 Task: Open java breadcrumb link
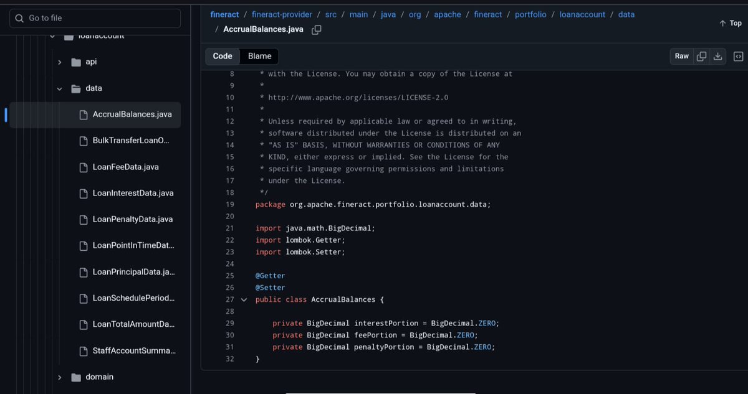click(x=388, y=14)
